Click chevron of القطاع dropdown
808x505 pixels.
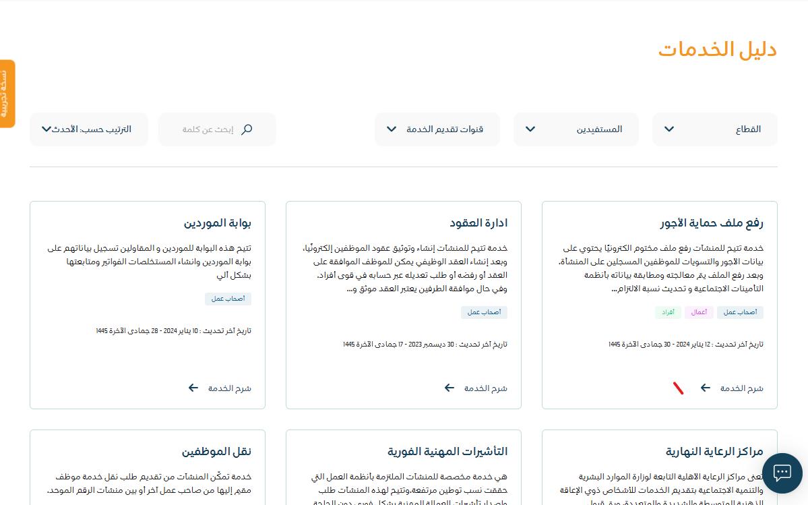coord(669,129)
